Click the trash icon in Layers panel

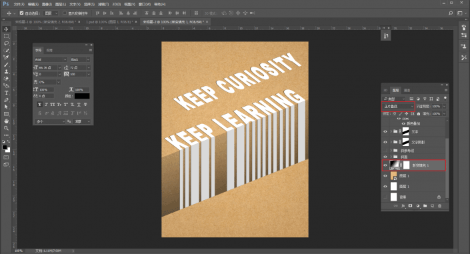click(440, 206)
